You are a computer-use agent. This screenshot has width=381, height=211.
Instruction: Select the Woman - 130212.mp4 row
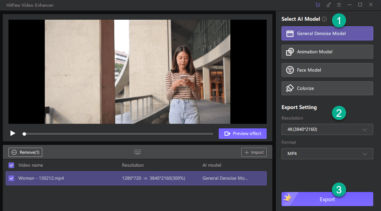click(136, 178)
